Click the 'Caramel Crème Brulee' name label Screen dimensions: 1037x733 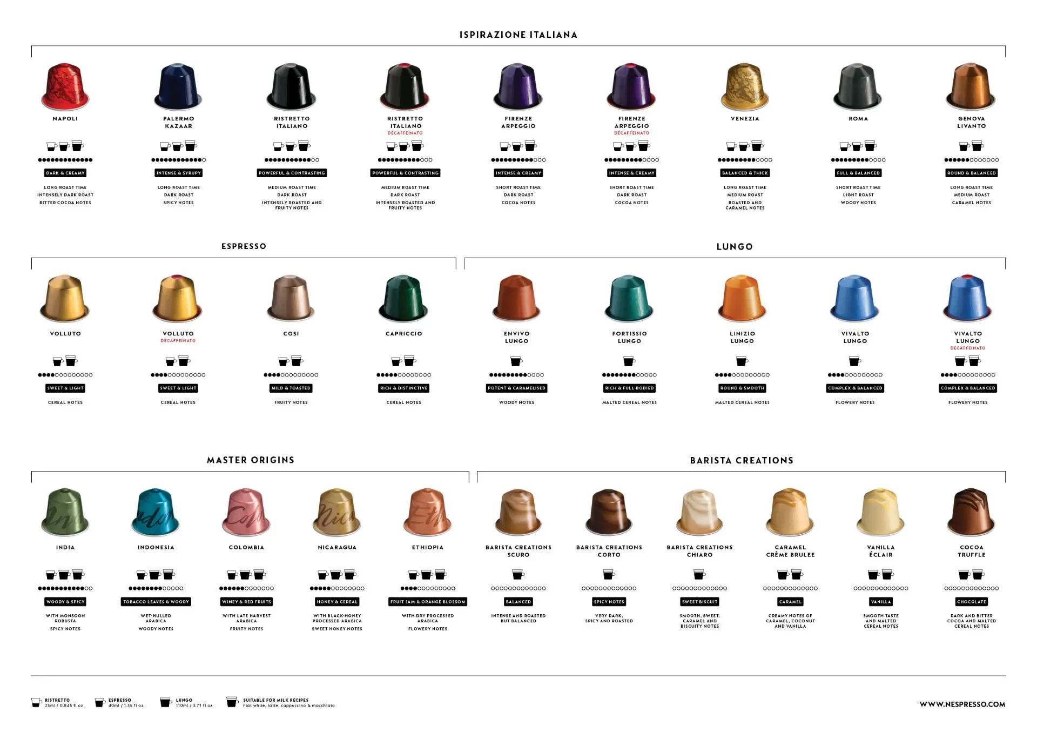790,551
